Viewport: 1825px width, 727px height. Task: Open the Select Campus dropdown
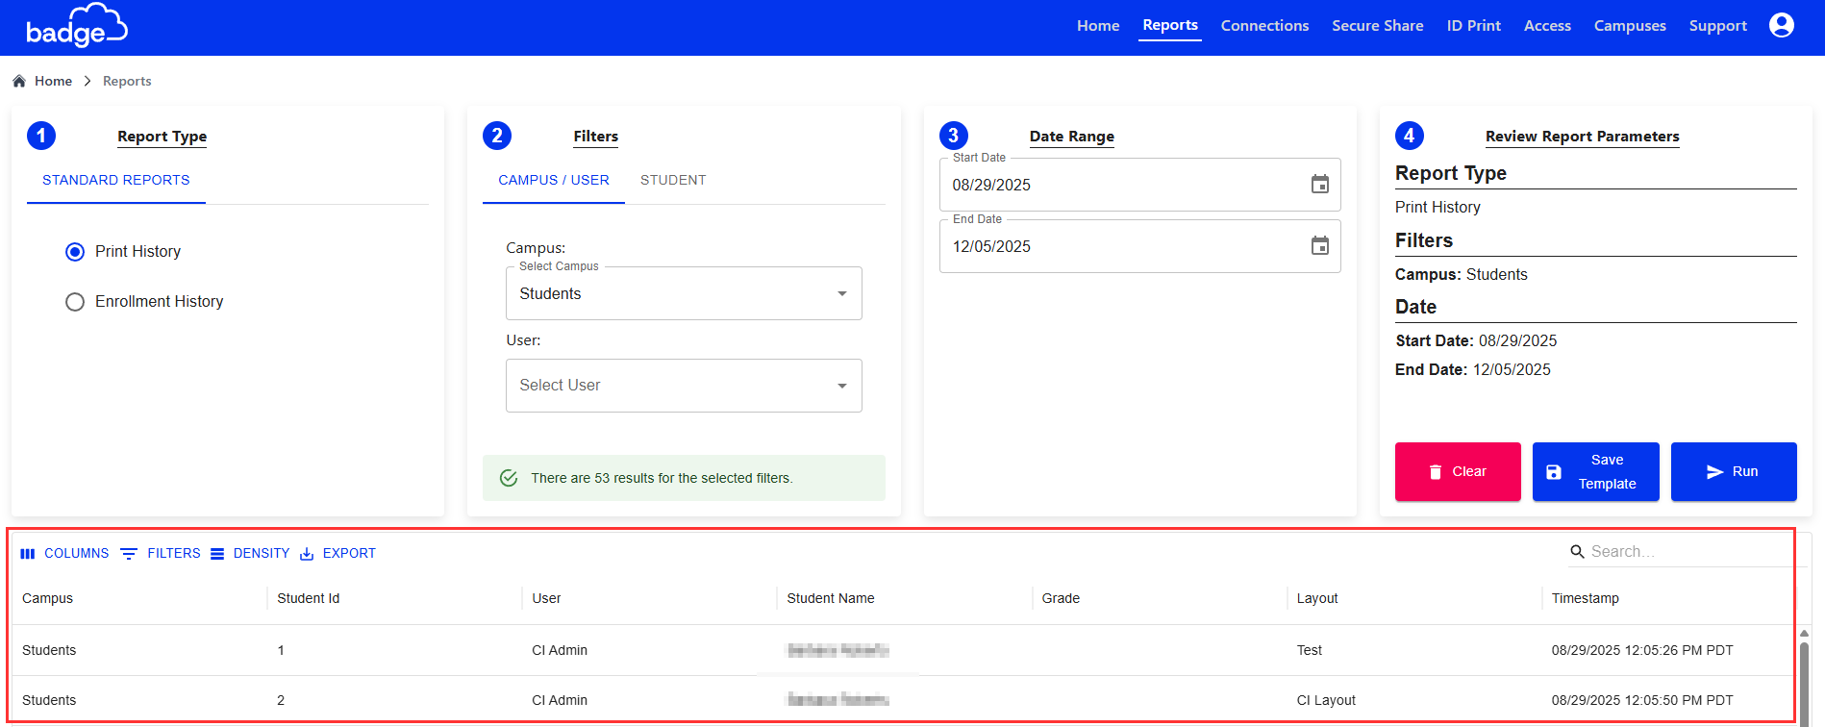(x=684, y=293)
